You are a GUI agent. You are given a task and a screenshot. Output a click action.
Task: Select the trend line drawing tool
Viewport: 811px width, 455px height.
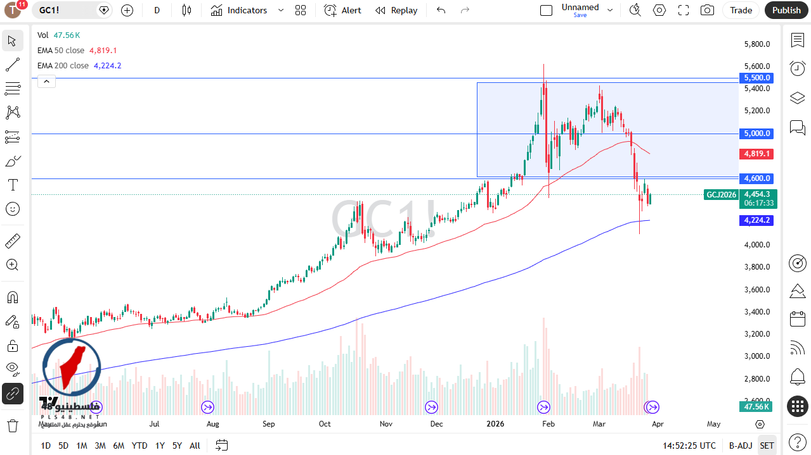tap(12, 65)
